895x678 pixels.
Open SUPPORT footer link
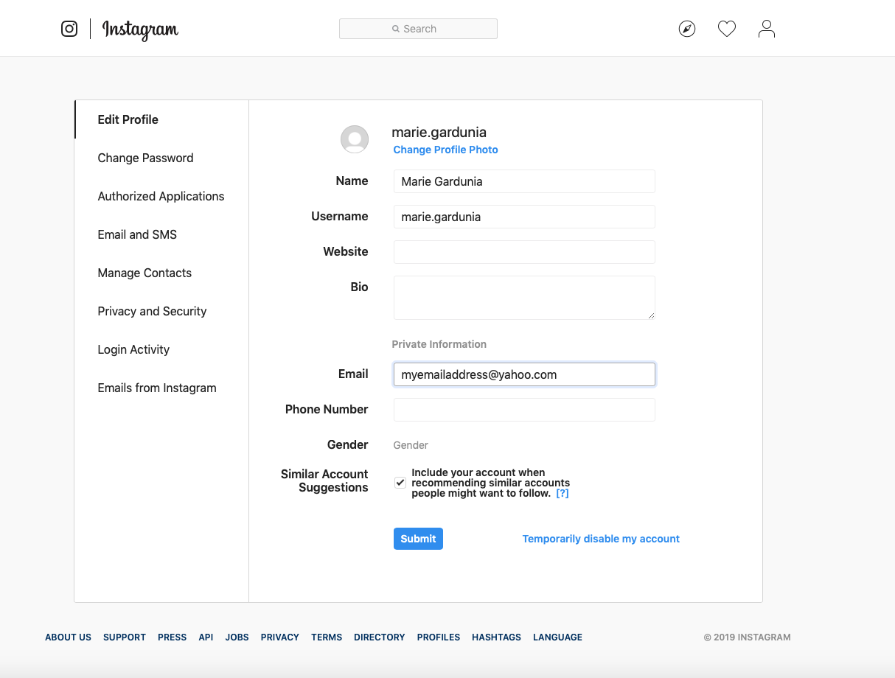[125, 637]
